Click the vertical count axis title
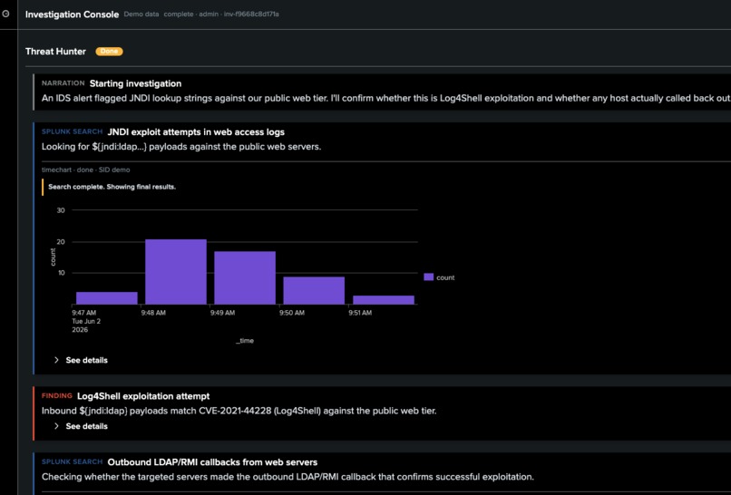Viewport: 731px width, 495px height. point(53,257)
